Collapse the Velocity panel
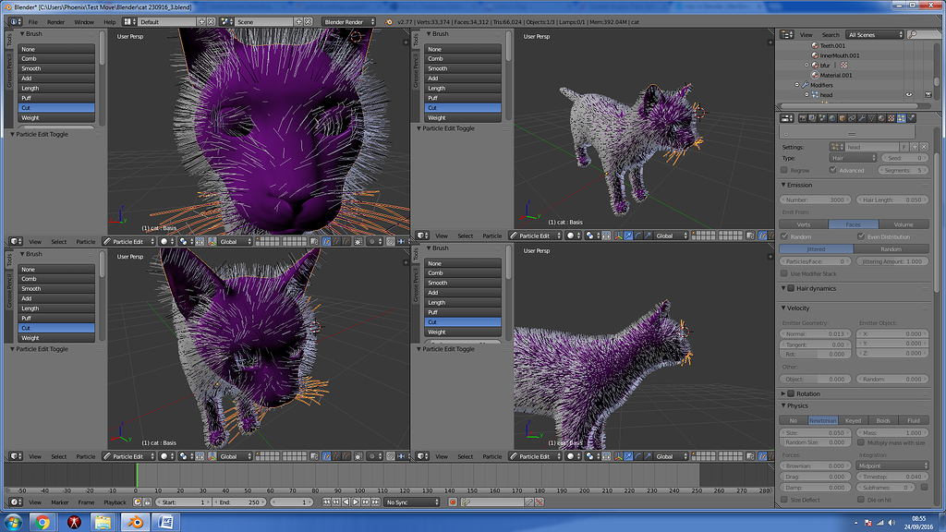The height and width of the screenshot is (532, 946). (x=783, y=308)
